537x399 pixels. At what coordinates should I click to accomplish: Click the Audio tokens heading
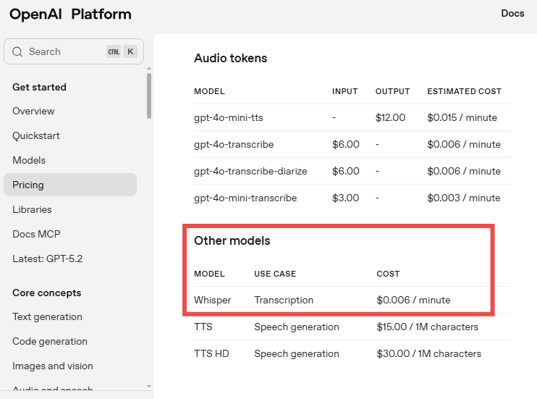pos(230,58)
